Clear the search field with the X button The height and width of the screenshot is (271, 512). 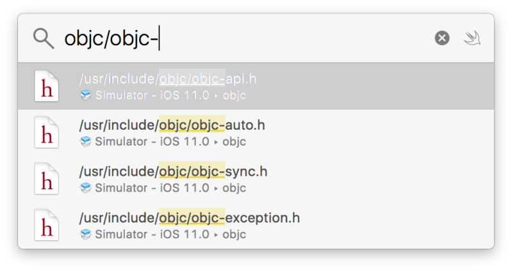tap(442, 38)
